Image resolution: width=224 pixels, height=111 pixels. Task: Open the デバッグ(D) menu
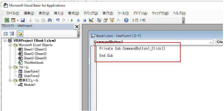click(91, 13)
